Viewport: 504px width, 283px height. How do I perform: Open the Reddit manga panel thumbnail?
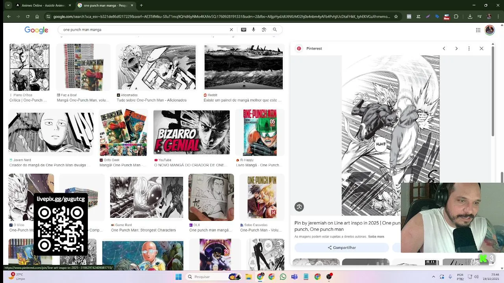point(243,67)
